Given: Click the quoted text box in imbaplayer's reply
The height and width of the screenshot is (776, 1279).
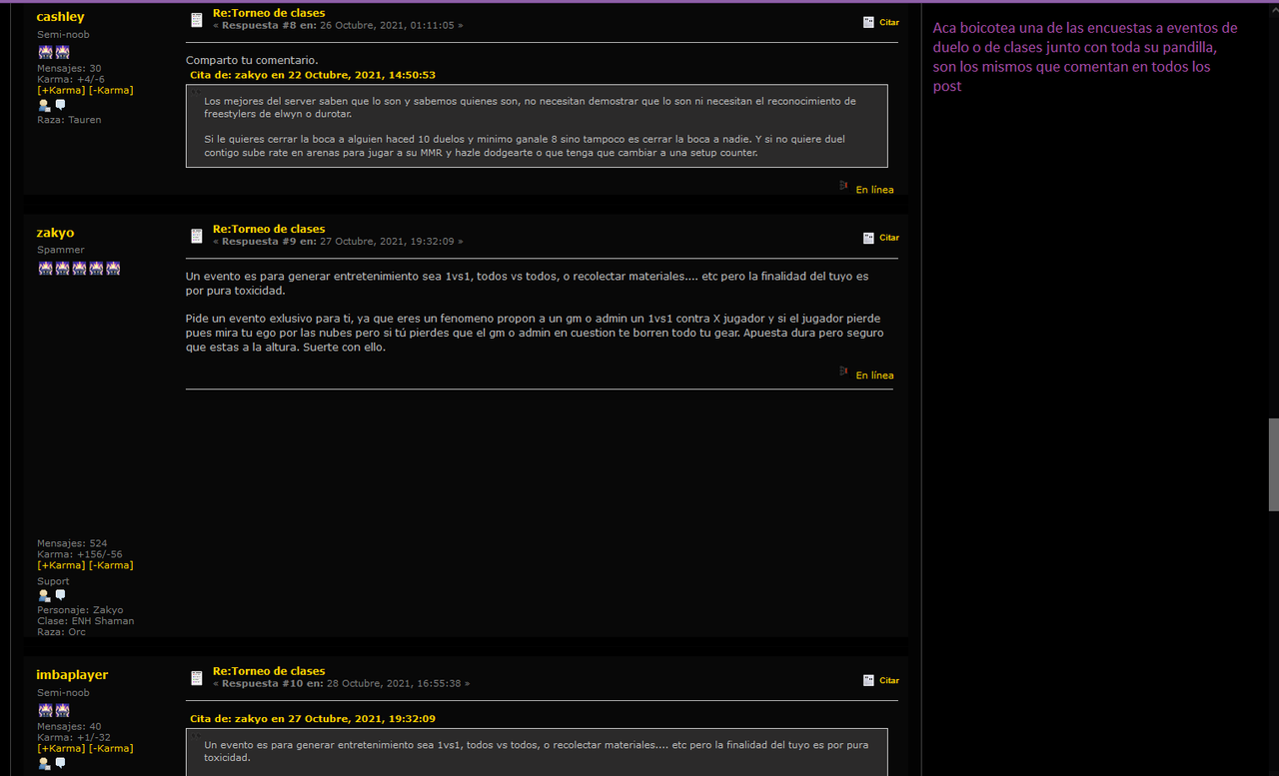Looking at the screenshot, I should click(537, 752).
